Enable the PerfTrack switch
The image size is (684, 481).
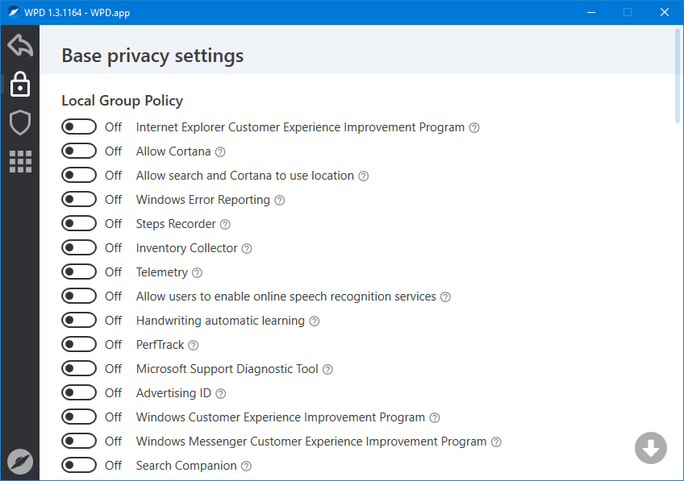point(79,345)
